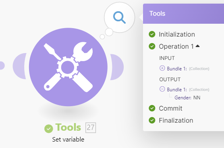Screen dimensions: 224x148
Task: Click the Set variable subtitle
Action: coord(68,140)
